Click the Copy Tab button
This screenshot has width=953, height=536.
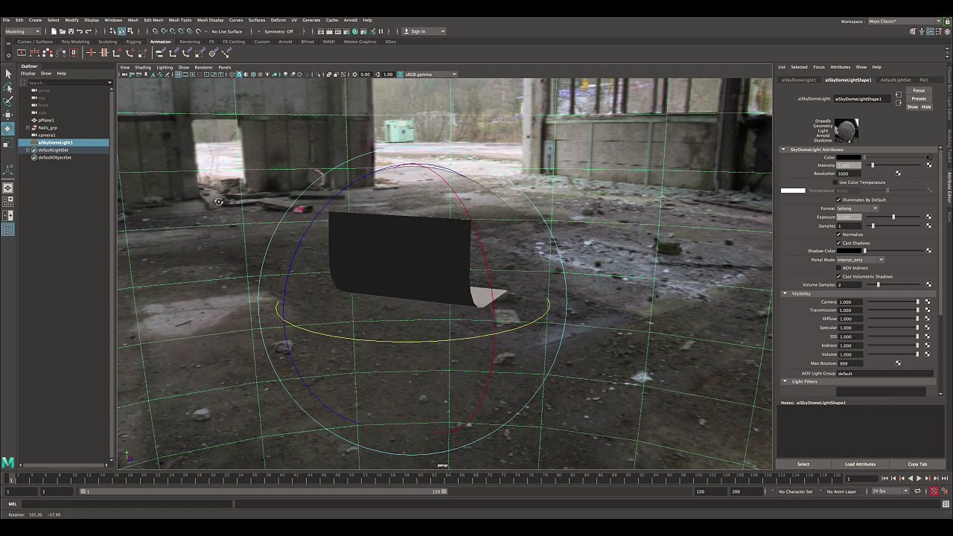(917, 464)
